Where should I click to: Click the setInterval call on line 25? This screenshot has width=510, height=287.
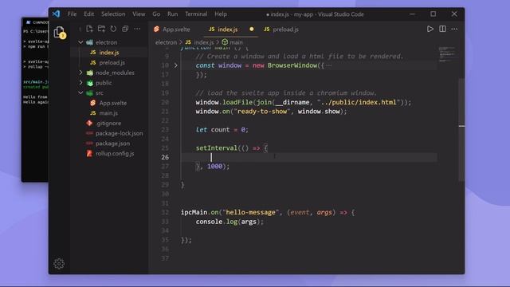tap(216, 148)
